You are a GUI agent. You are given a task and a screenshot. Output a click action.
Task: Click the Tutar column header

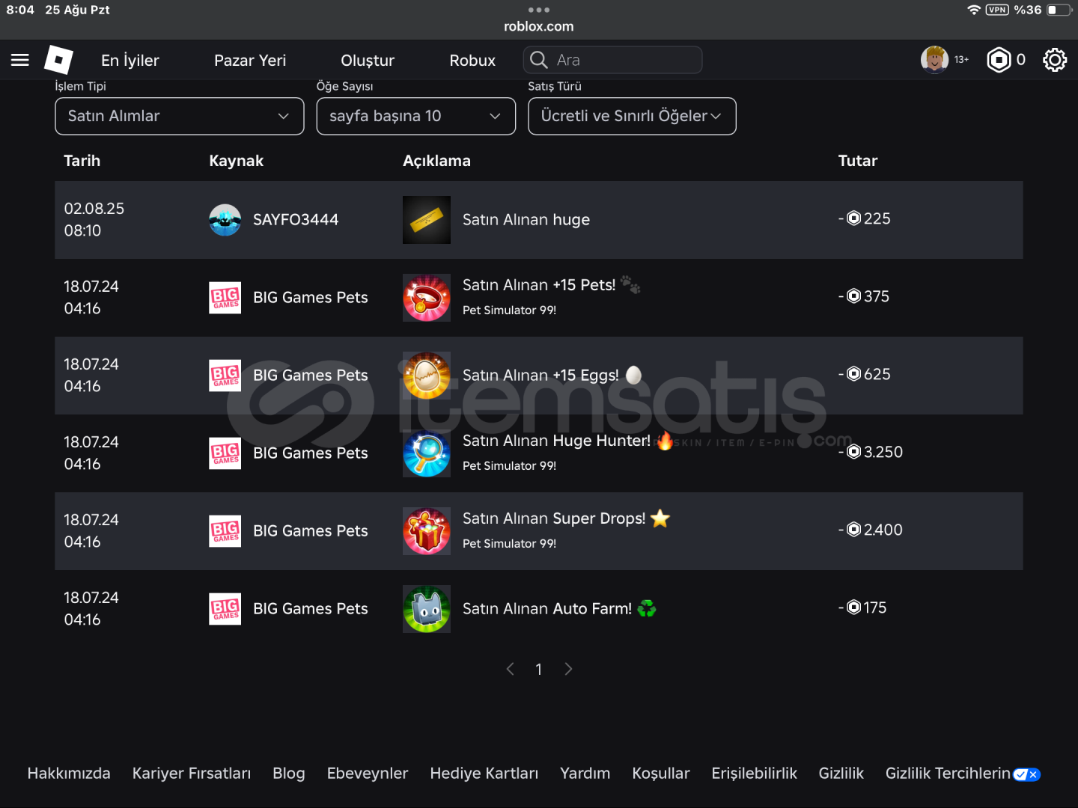click(x=858, y=161)
